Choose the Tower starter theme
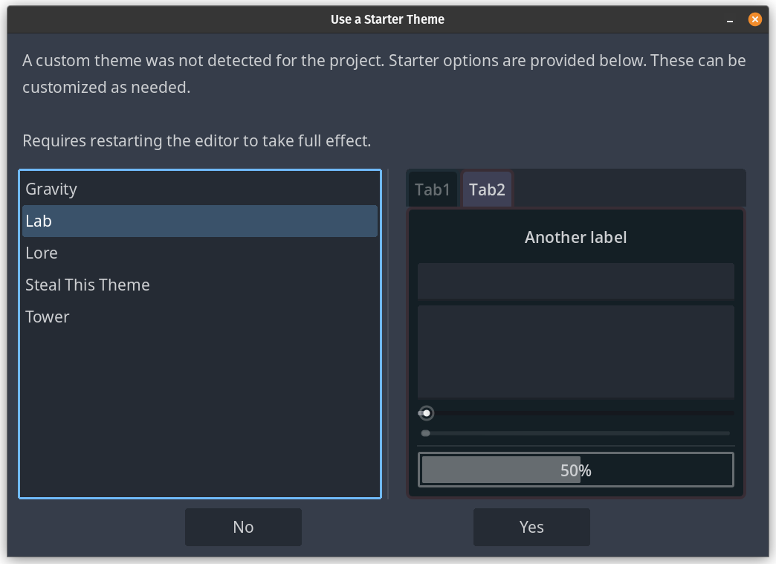 [48, 317]
